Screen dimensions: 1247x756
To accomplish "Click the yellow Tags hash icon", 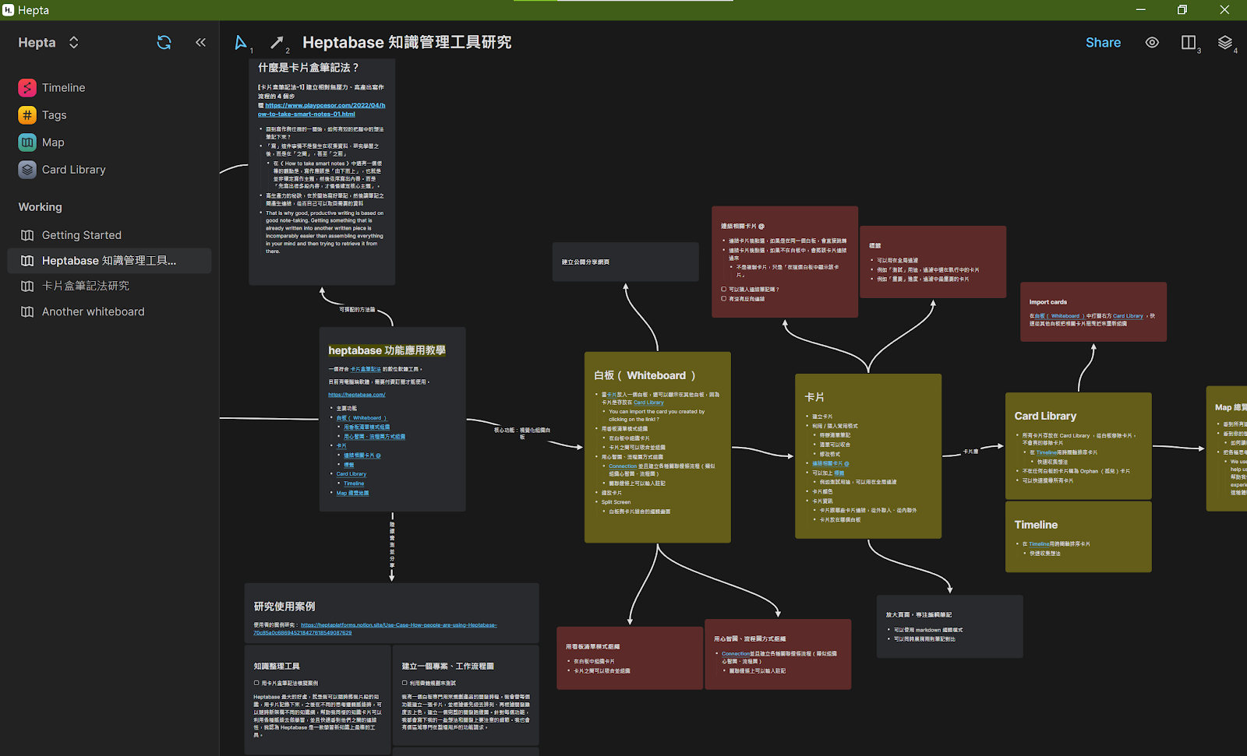I will point(27,115).
